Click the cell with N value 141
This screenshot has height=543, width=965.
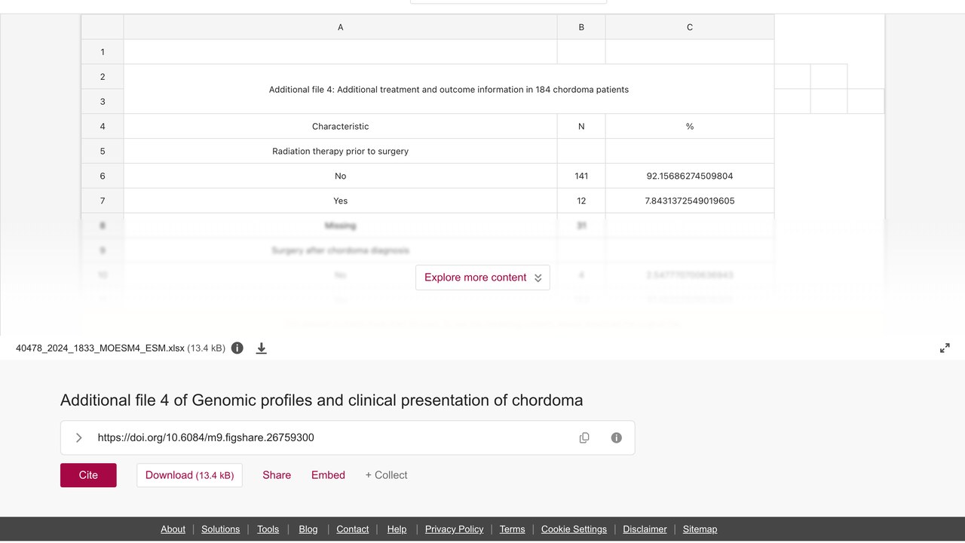[581, 176]
